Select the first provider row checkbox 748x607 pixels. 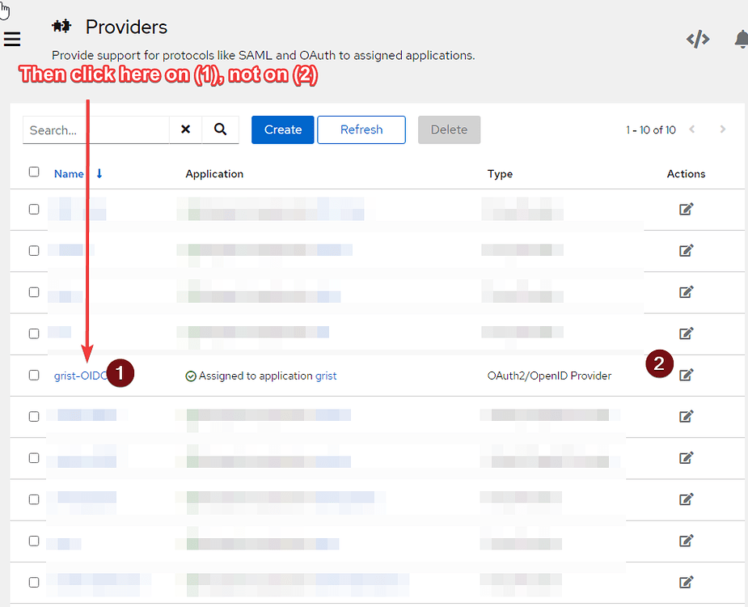(x=33, y=208)
